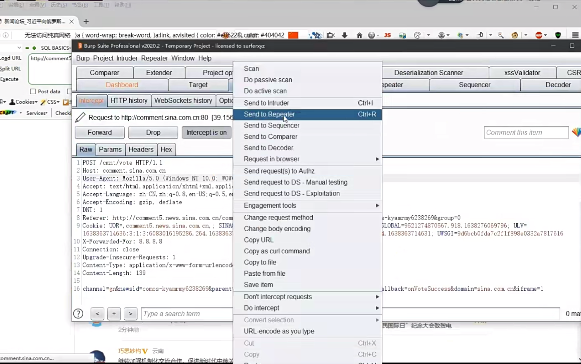Click Execute in HackBar
The image size is (581, 364).
pyautogui.click(x=9, y=79)
